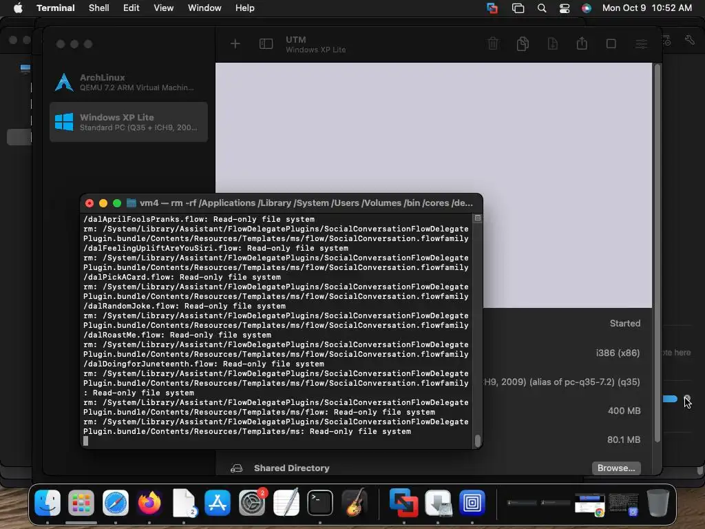The image size is (705, 529).
Task: Click the UTM stop VM square icon
Action: pos(611,43)
